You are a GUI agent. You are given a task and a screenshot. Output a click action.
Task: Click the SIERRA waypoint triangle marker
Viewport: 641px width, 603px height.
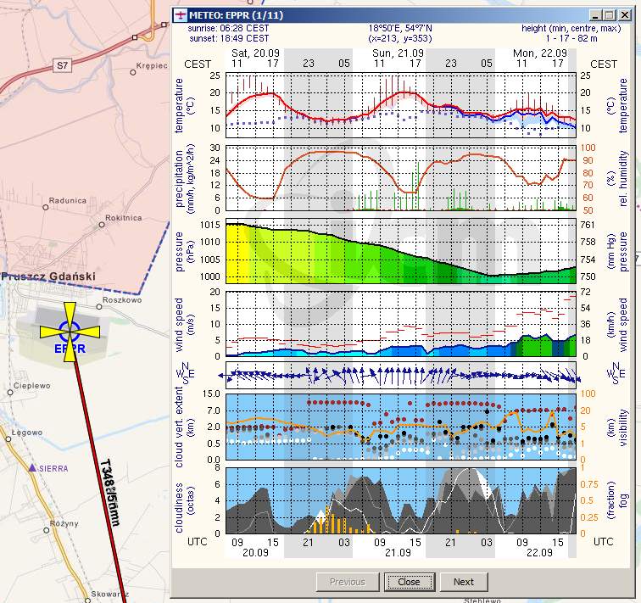[32, 467]
